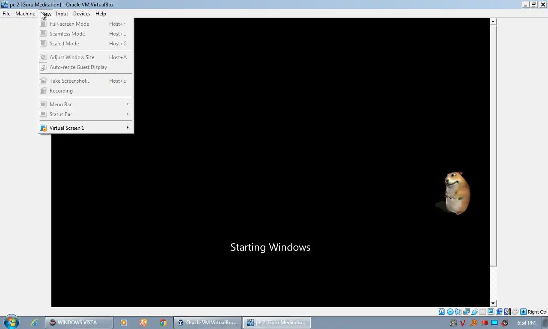Expand the Status Bar submenu

(x=86, y=114)
